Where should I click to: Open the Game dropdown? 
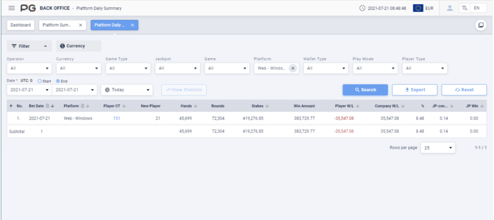click(227, 68)
